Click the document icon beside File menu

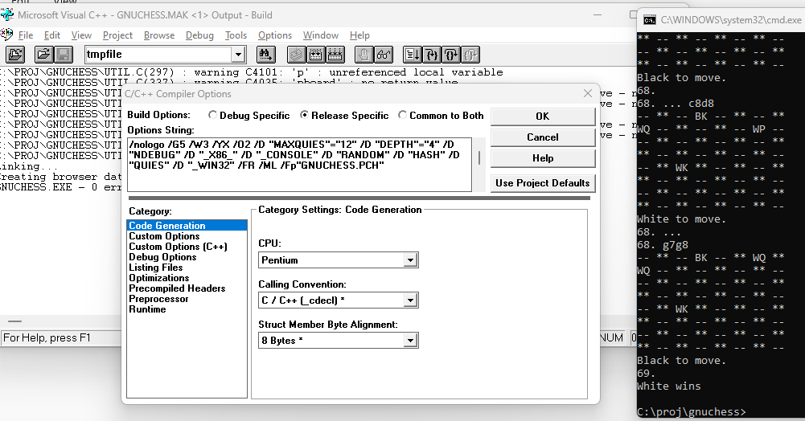coord(6,35)
